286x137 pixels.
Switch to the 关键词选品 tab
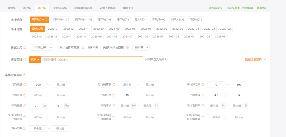60,8
